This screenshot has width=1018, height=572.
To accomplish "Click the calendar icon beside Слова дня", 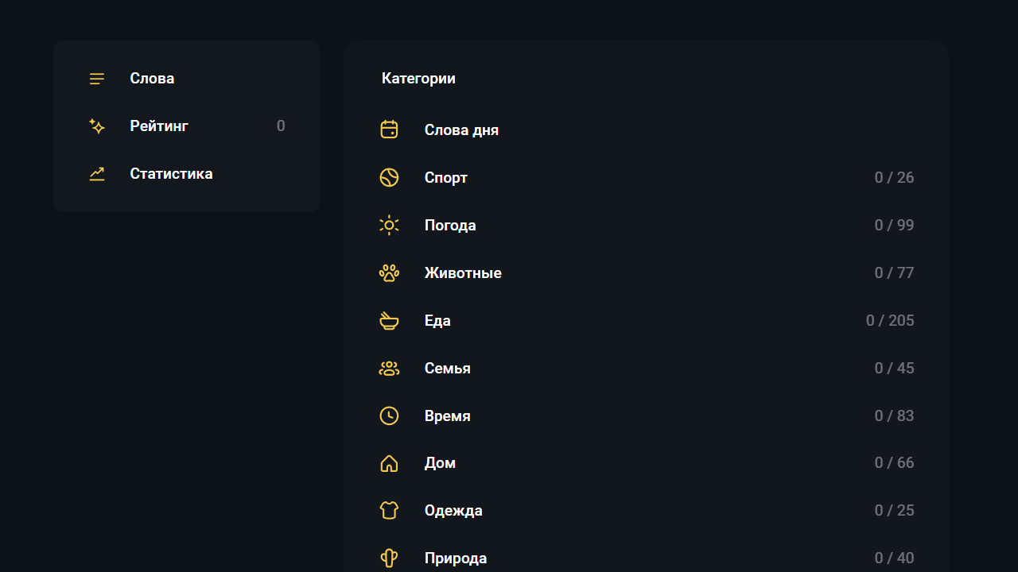I will click(389, 129).
